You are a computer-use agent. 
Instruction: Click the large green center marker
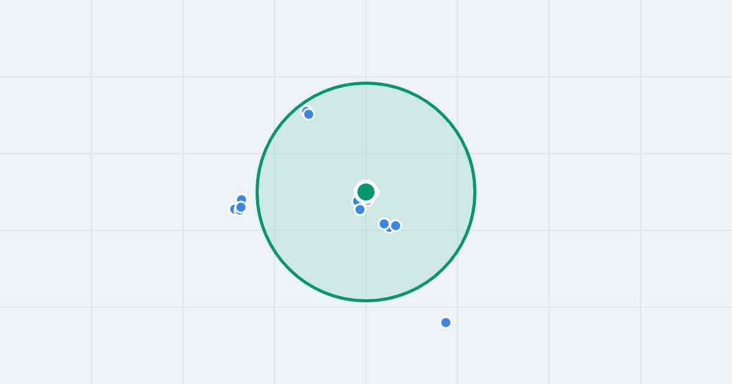pos(366,192)
